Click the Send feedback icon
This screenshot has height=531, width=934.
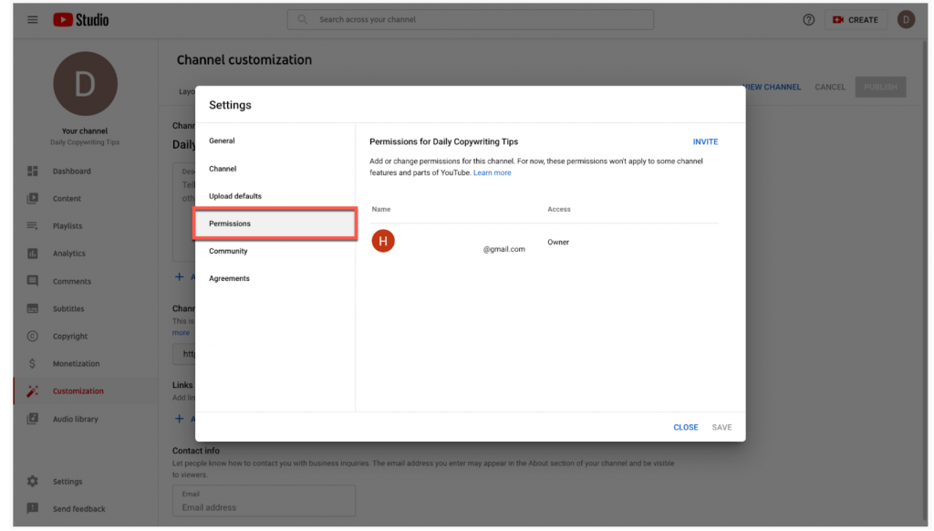tap(32, 508)
